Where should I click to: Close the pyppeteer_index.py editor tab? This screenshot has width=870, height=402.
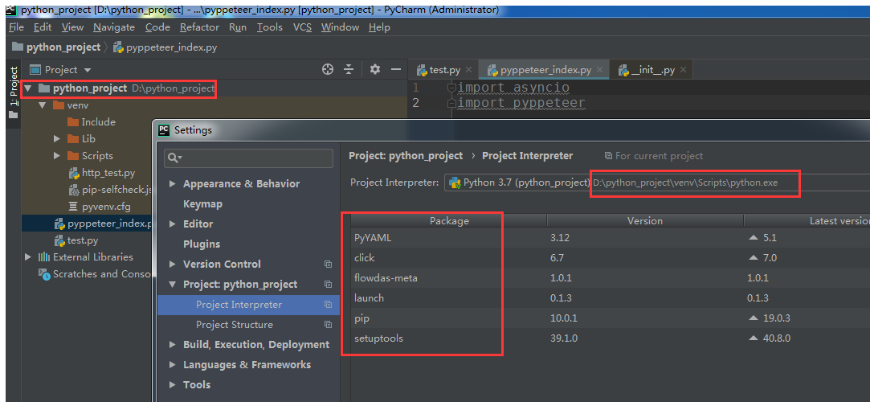point(599,70)
